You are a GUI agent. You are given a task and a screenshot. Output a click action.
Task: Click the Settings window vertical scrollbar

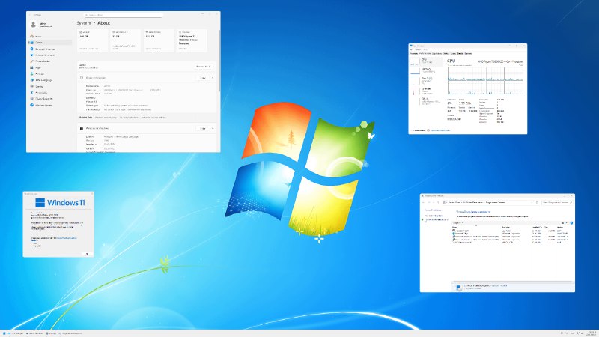[219, 60]
